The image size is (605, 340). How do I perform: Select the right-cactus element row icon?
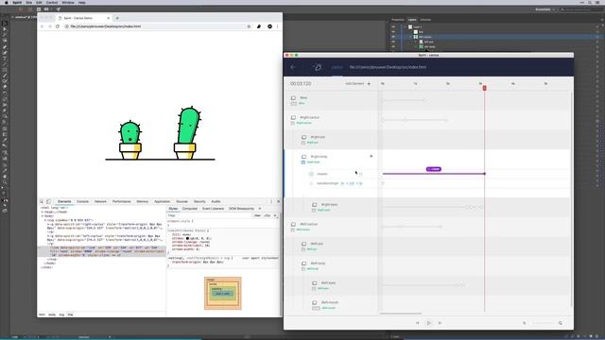(293, 117)
